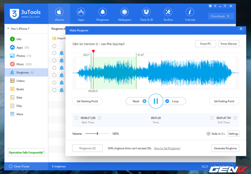Click the 00:01:20 Time duration text
The width and height of the screenshot is (251, 174).
click(x=156, y=118)
